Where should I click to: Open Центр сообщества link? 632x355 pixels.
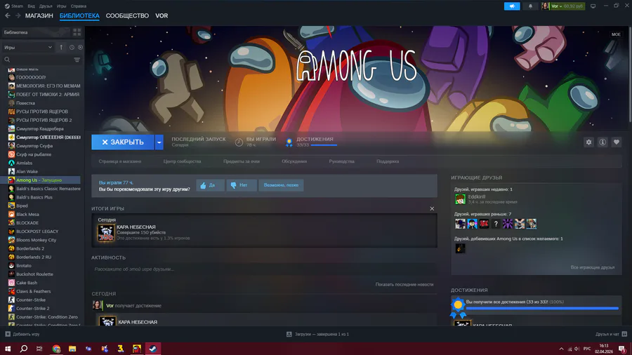click(182, 161)
